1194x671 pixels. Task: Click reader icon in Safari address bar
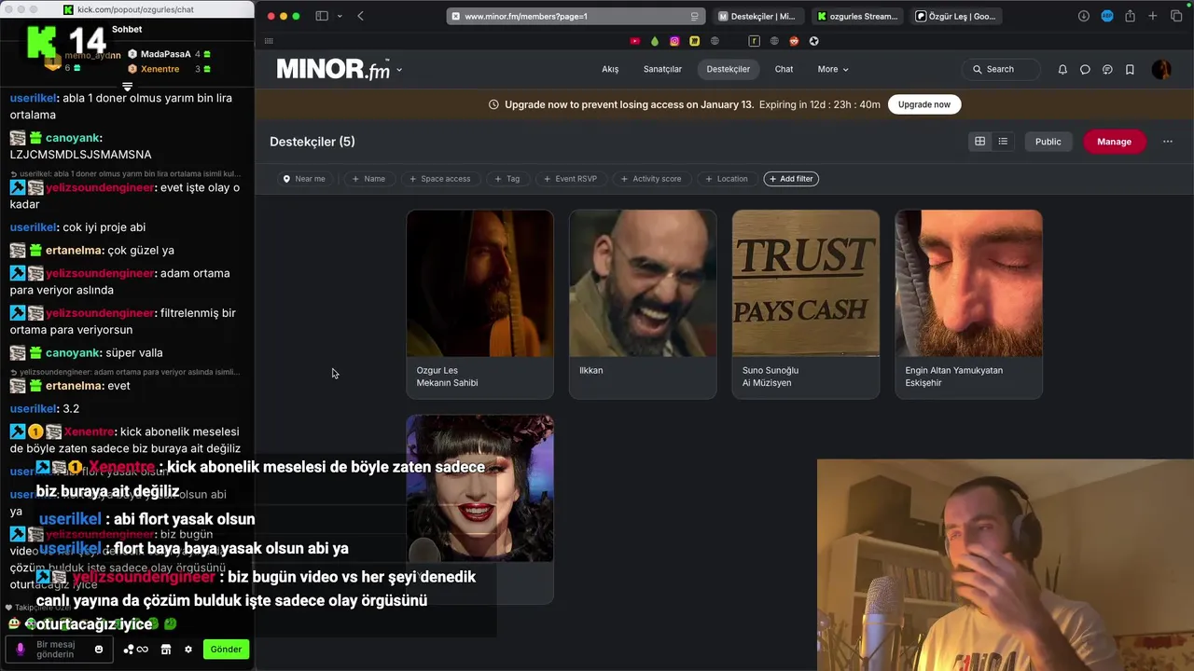[x=694, y=16]
